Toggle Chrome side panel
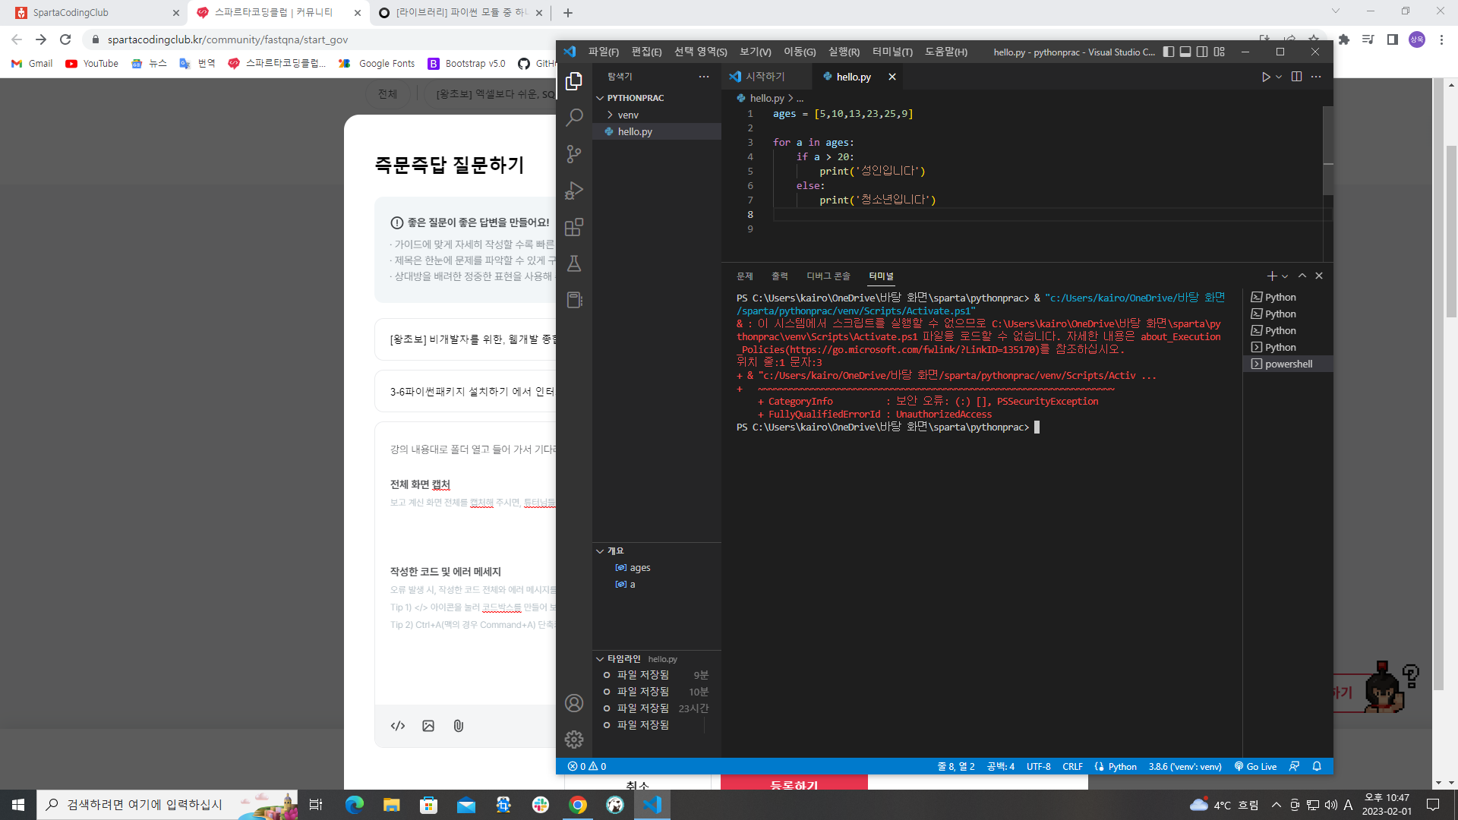The image size is (1458, 820). [1393, 39]
